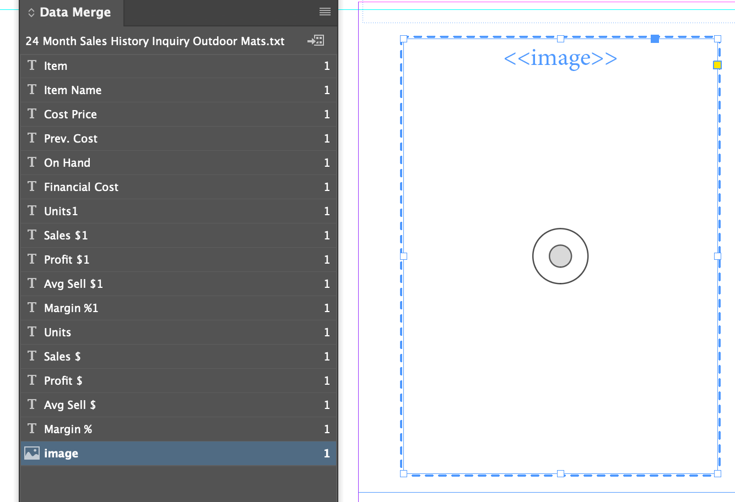This screenshot has height=502, width=735.
Task: Select the picture icon next to the image field
Action: [33, 453]
